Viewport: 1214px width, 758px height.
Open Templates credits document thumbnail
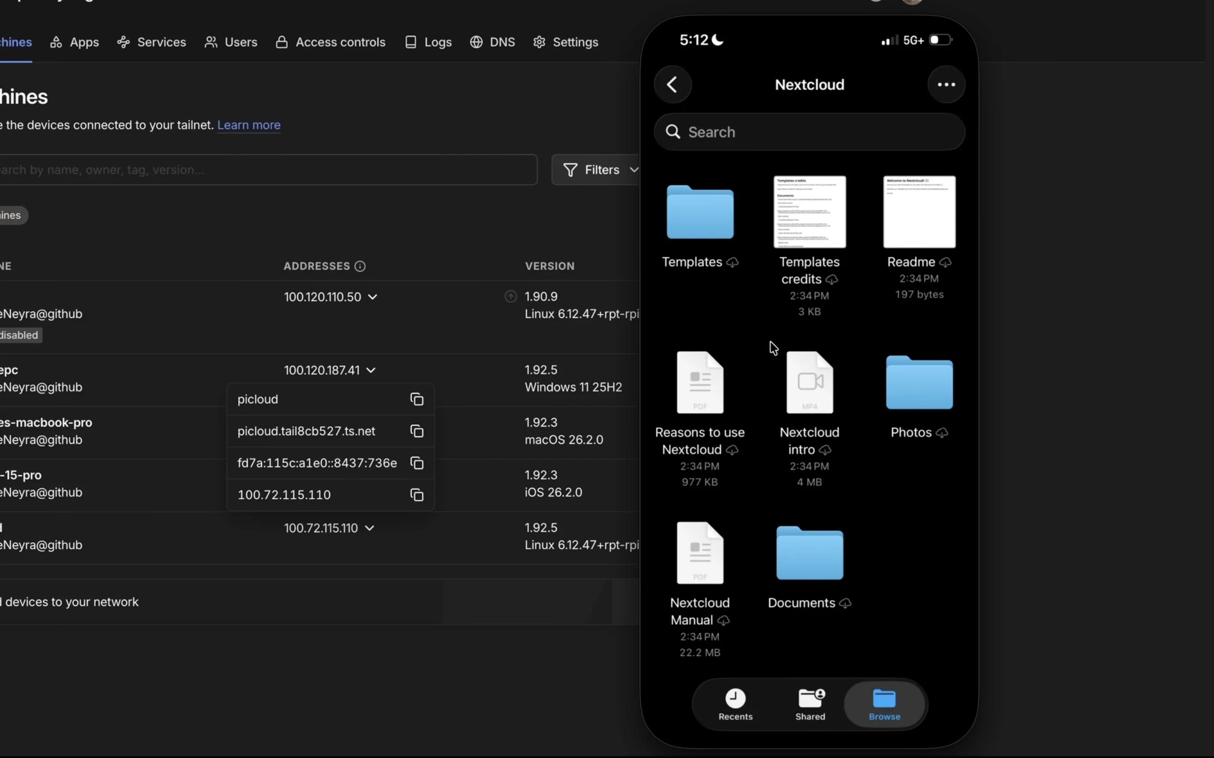809,211
